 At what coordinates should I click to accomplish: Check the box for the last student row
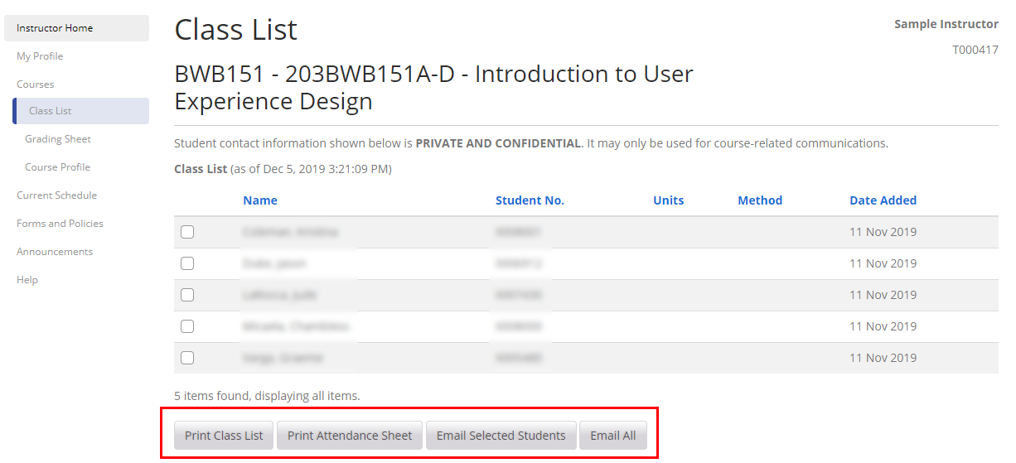[x=187, y=358]
